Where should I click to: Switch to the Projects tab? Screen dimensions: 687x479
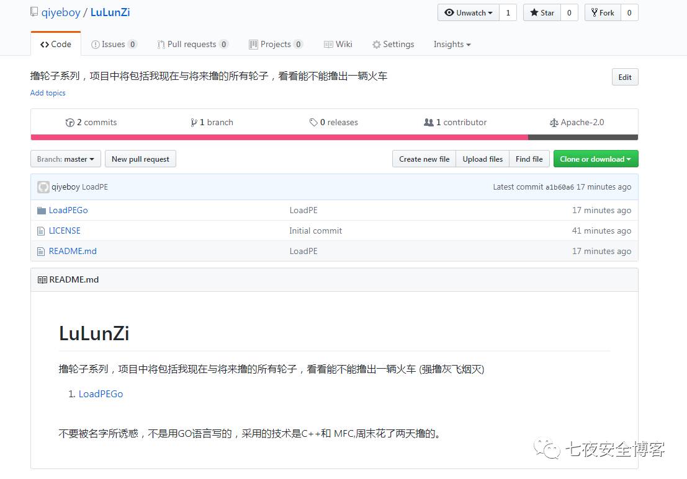point(276,44)
